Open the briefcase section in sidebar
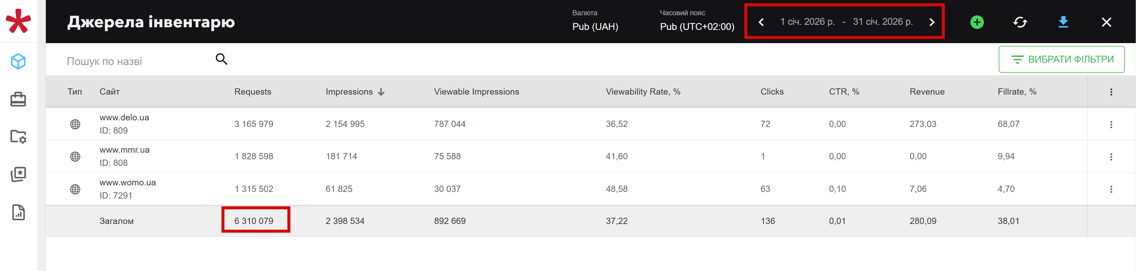Viewport: 1136px width, 271px height. [x=18, y=99]
